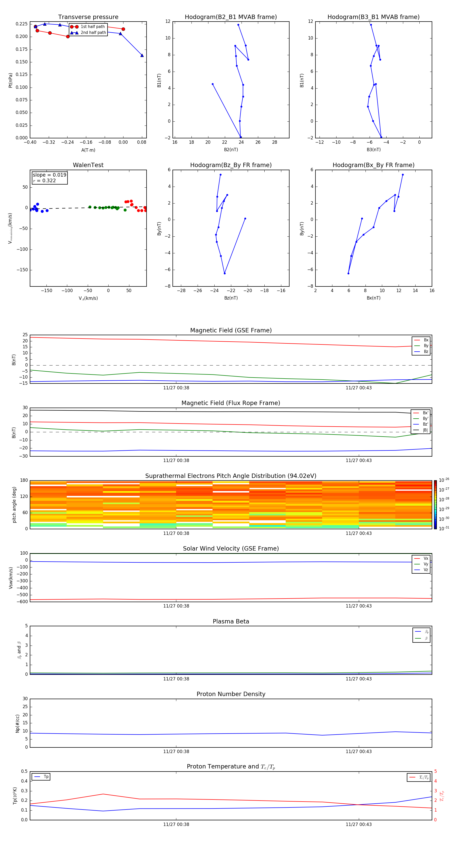Viewport: 462px width, 847px height.
Task: Click the Vy legend entry in velocity plot
Action: [421, 564]
